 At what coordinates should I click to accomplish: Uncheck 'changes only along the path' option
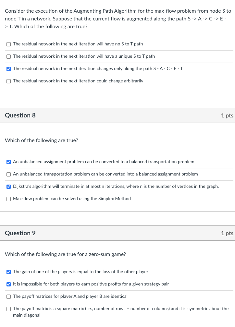point(8,69)
